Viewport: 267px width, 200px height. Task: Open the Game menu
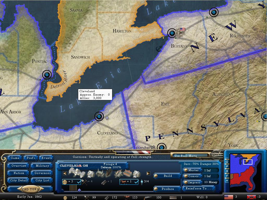click(x=15, y=158)
